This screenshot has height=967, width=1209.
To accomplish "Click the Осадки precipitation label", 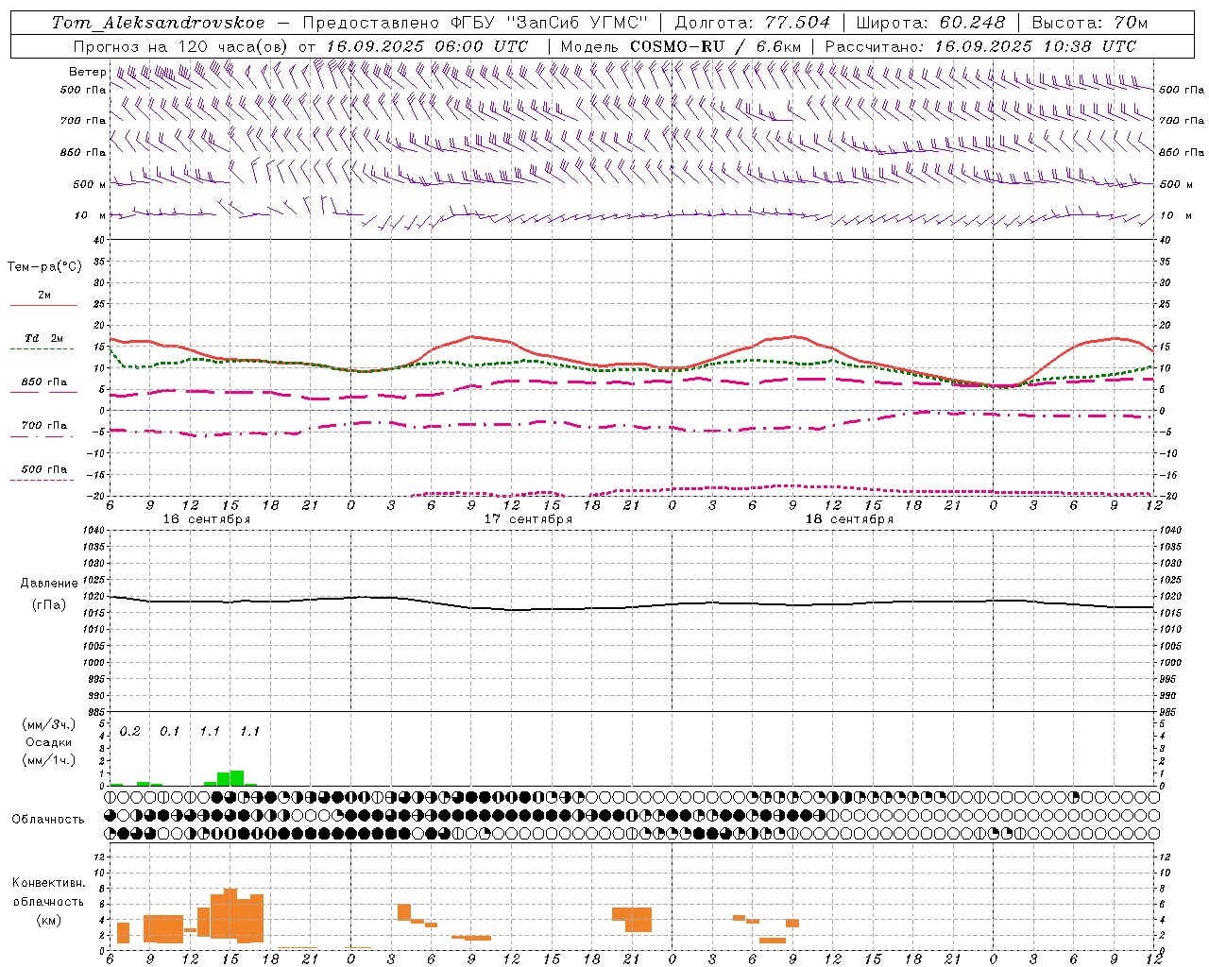I will 49,742.
